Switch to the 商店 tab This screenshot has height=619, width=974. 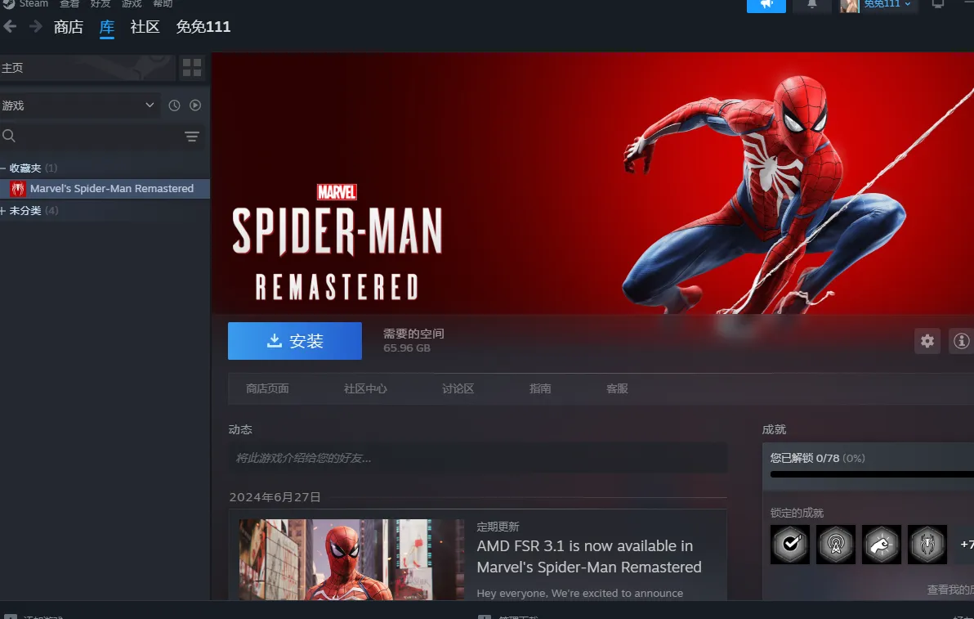(69, 27)
